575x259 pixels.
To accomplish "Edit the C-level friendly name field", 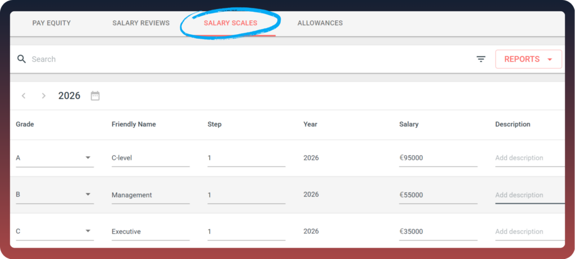I will [x=150, y=158].
